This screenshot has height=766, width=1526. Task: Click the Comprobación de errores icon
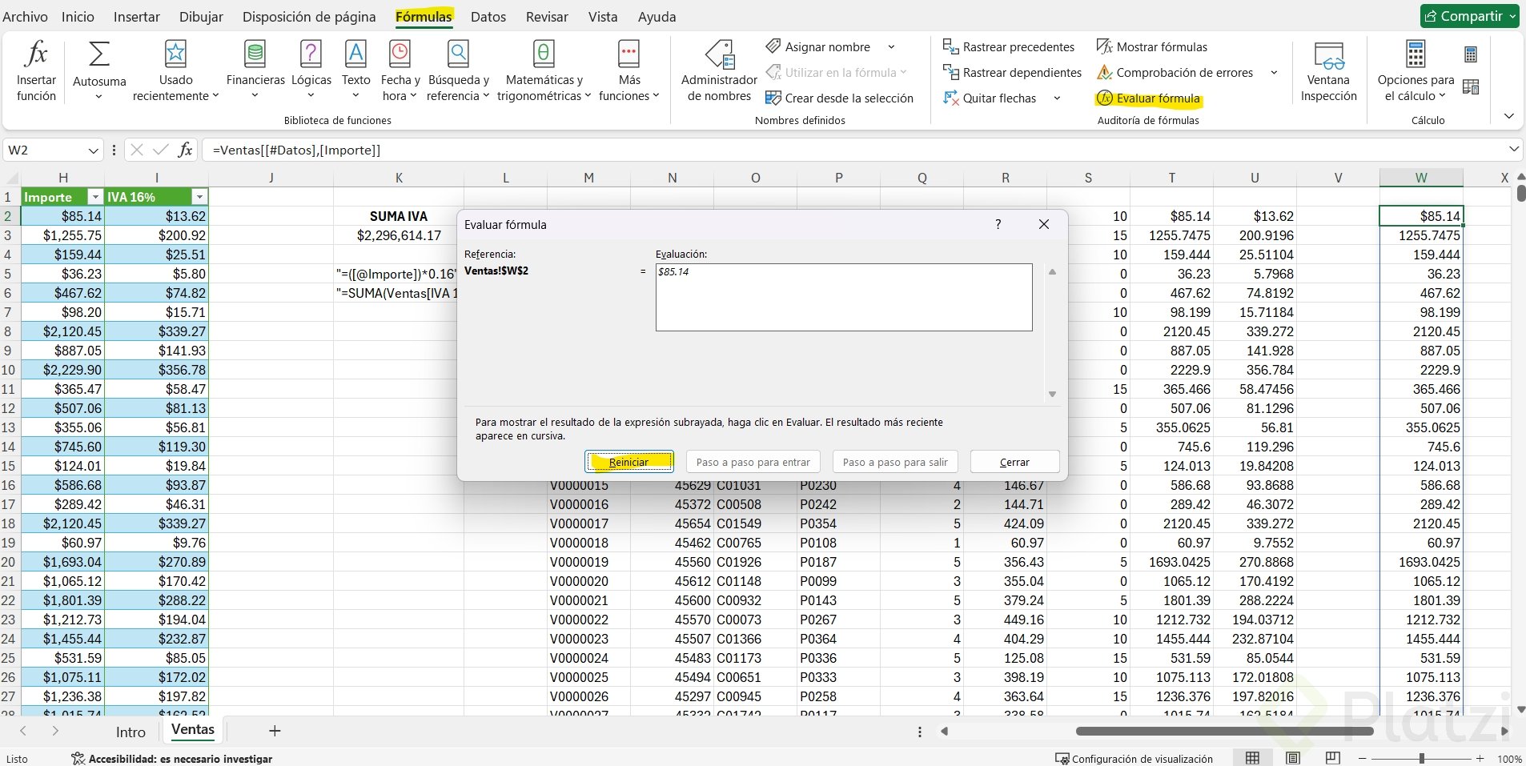(x=1105, y=73)
